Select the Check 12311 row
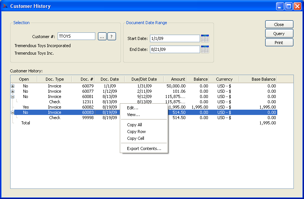Screen dimensions: 304x199 point(55,102)
